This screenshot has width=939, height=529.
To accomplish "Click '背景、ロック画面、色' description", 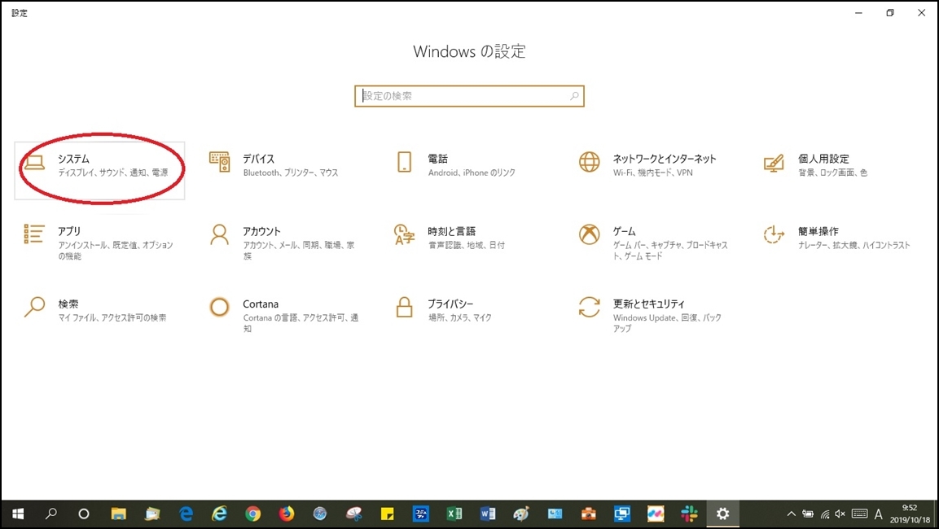I will [832, 173].
